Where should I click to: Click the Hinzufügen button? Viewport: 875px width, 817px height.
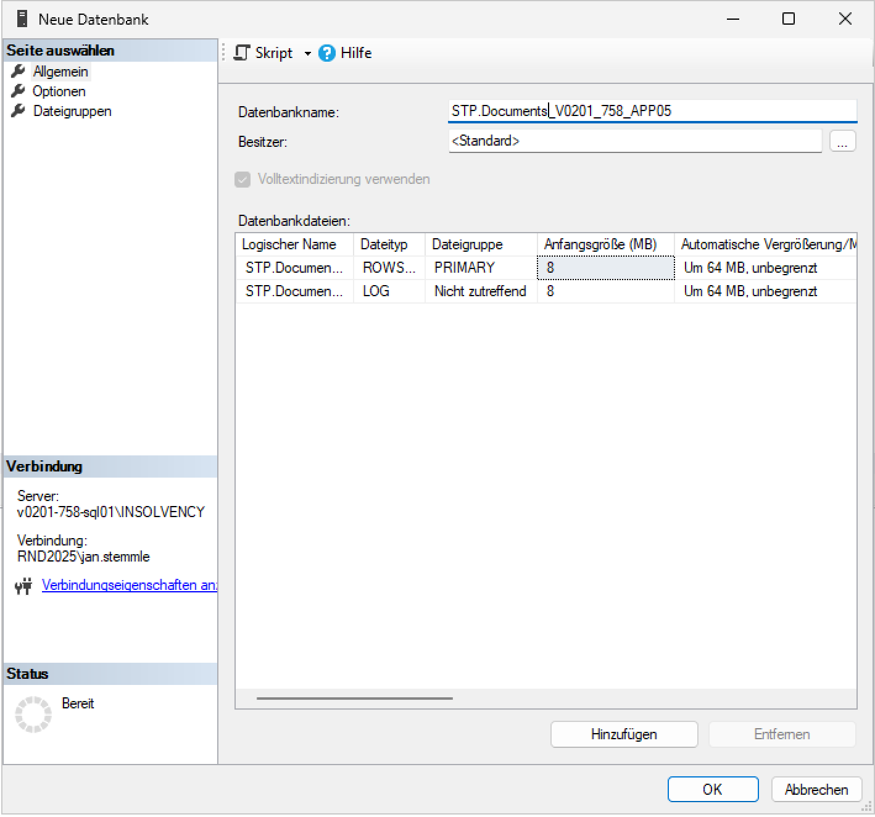tap(624, 734)
